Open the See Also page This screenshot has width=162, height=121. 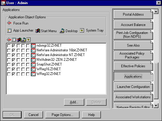click(x=133, y=45)
